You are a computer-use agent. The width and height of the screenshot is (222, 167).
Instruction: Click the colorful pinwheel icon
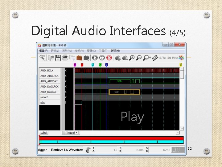pos(181,58)
